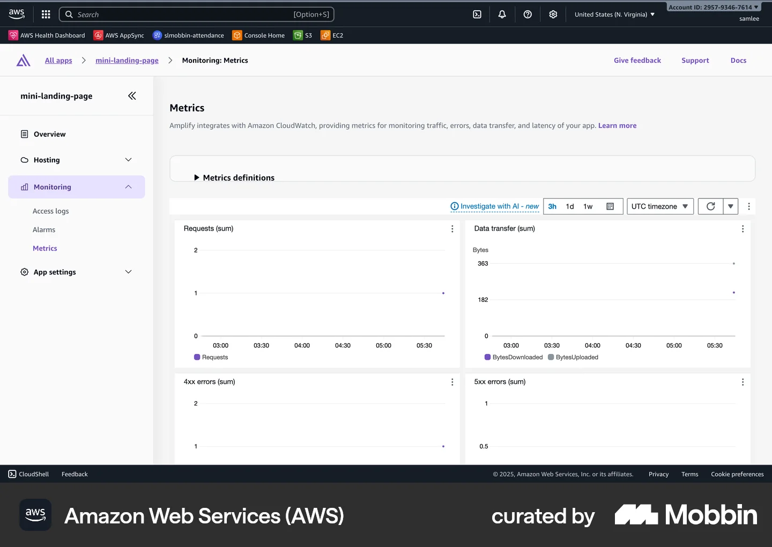Open the help question mark menu
772x547 pixels.
528,14
